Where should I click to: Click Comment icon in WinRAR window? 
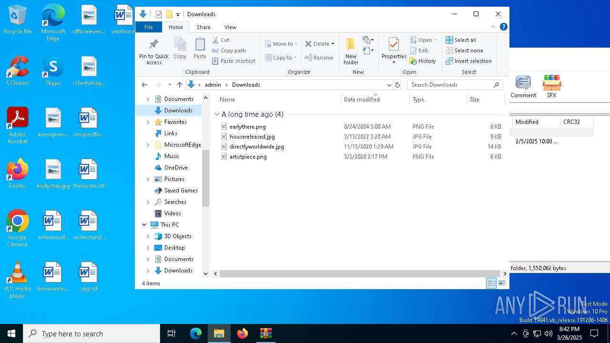pos(523,87)
